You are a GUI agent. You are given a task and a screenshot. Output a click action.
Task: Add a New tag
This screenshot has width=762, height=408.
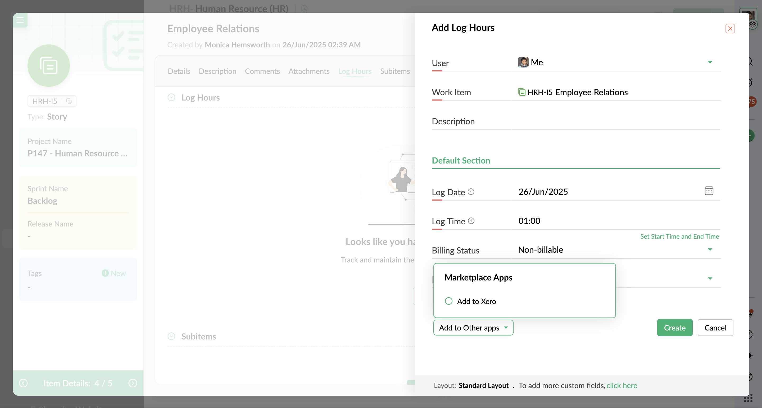click(x=114, y=273)
